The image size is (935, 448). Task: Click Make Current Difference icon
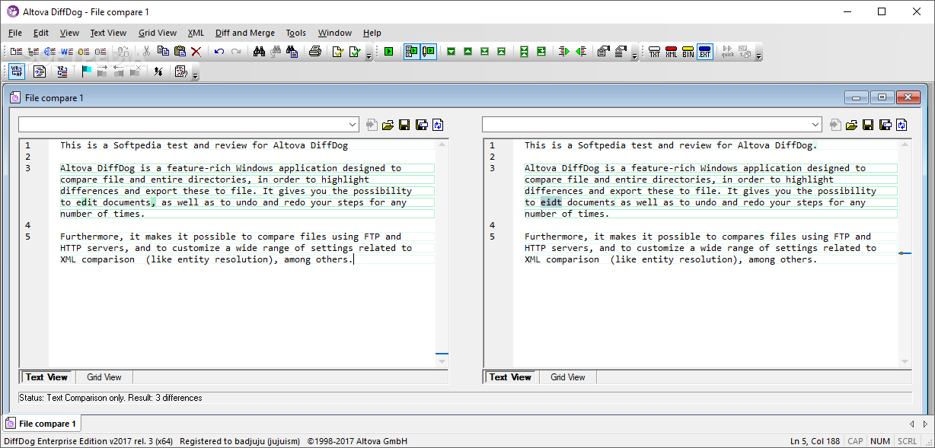tap(541, 52)
